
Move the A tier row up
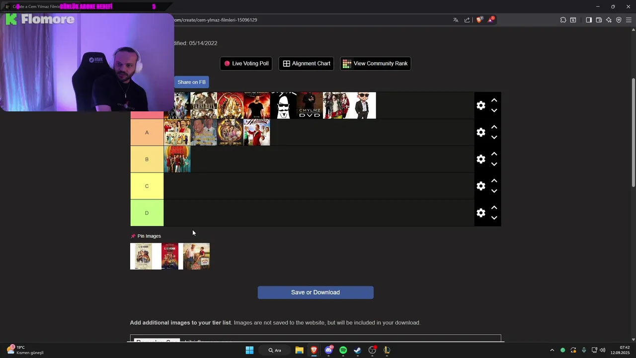click(x=494, y=127)
